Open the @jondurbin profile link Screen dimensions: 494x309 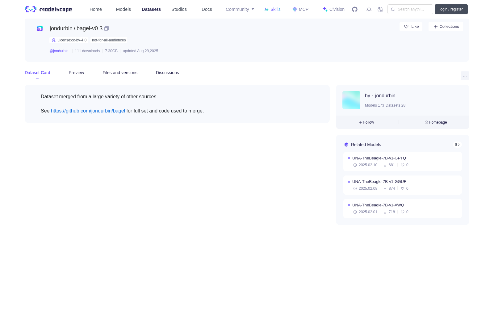point(59,51)
